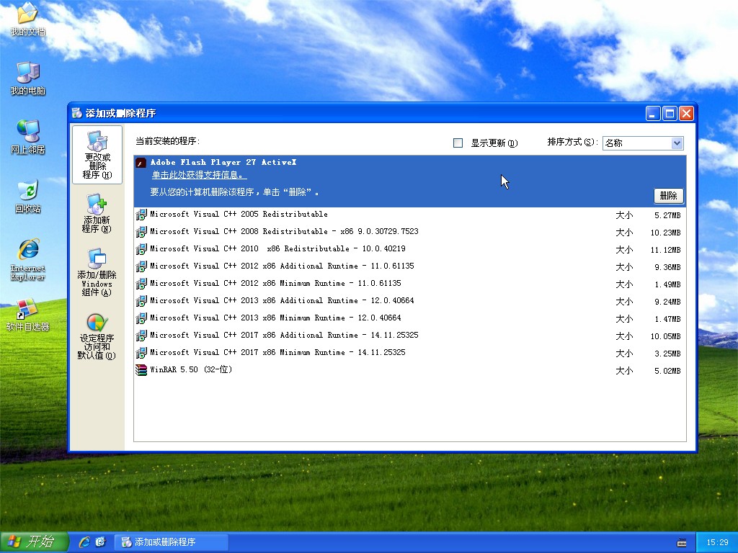Select 我的文档 desktop icon
The image size is (738, 553).
pyautogui.click(x=28, y=19)
